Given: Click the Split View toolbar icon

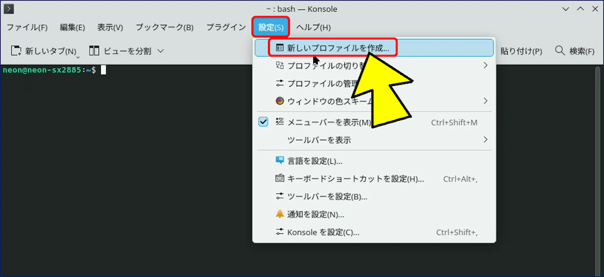Looking at the screenshot, I should pos(94,51).
